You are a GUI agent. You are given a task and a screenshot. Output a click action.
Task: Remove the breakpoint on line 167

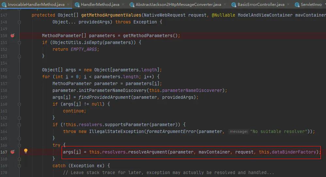pos(13,152)
